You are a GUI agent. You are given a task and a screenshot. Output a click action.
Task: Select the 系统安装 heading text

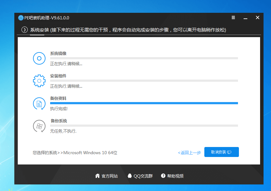coord(40,30)
